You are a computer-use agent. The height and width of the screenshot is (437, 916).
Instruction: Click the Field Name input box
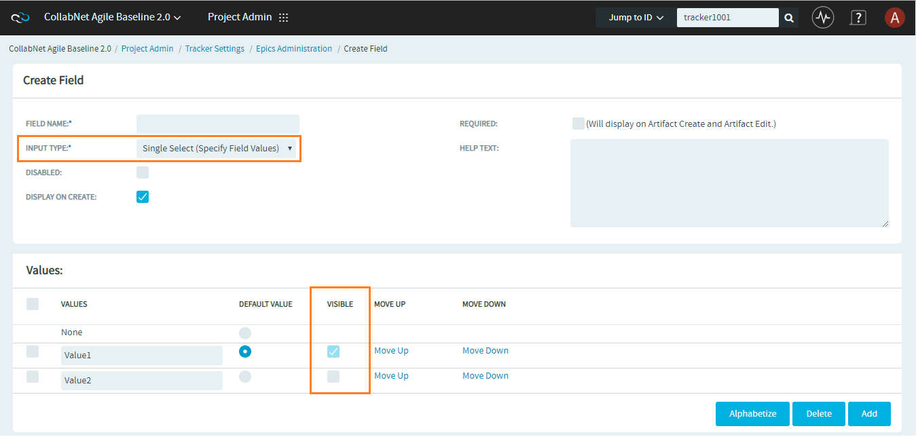click(218, 124)
